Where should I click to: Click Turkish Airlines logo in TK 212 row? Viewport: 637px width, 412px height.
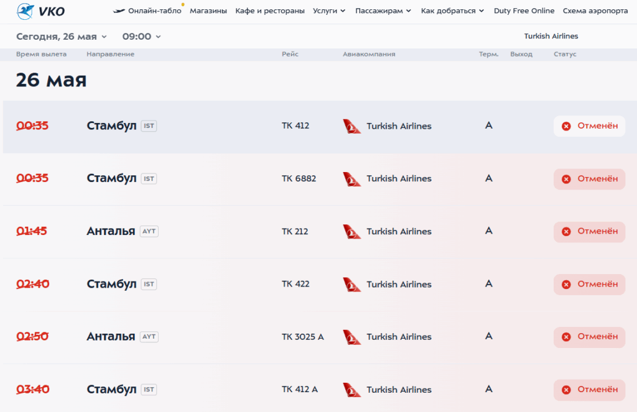[352, 231]
